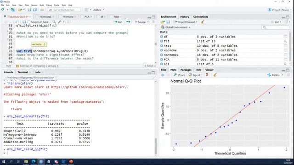This screenshot has width=294, height=165.
Task: Expand the Hormone object in Environment
Action: pos(162,50)
